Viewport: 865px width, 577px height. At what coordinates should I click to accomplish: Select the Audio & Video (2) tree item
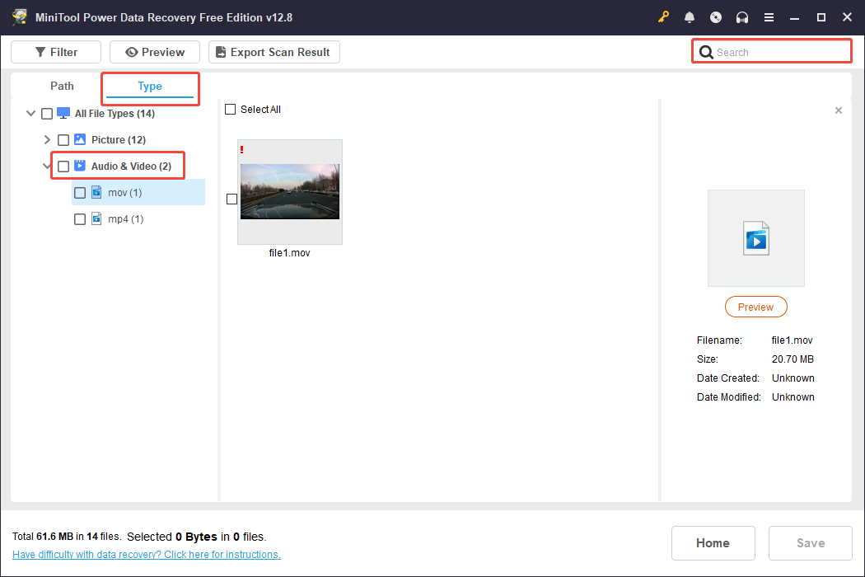[x=131, y=167]
